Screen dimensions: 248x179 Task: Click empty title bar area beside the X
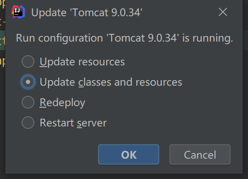click(180, 12)
